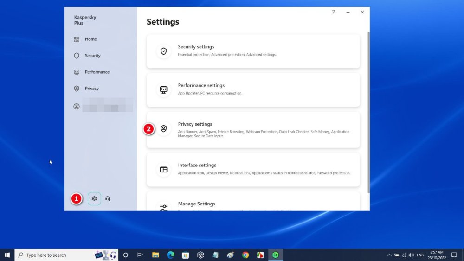Viewport: 464px width, 261px height.
Task: Open the volume control in tray
Action: click(411, 255)
